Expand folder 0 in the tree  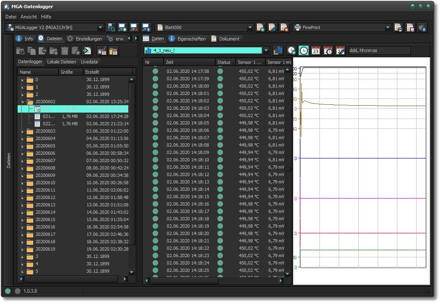[x=23, y=79]
